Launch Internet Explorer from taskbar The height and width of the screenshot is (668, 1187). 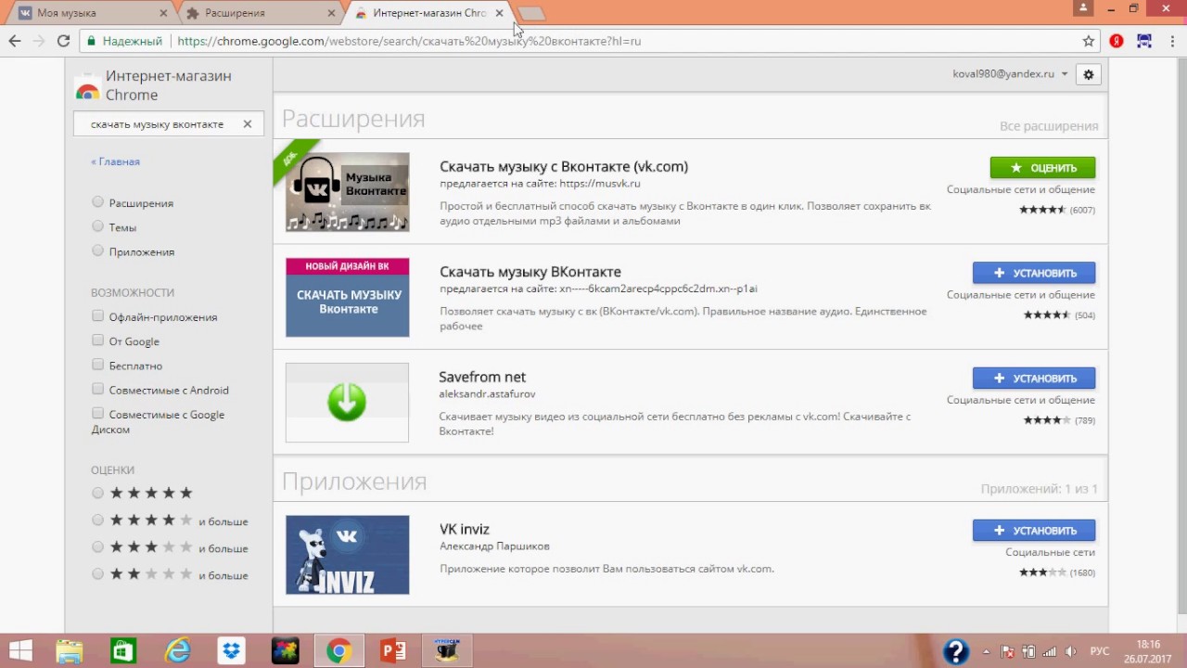(x=176, y=650)
